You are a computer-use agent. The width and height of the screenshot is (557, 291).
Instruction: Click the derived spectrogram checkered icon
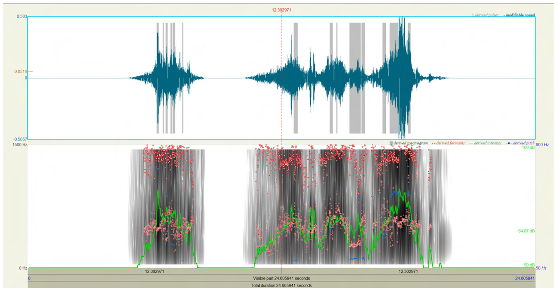391,143
